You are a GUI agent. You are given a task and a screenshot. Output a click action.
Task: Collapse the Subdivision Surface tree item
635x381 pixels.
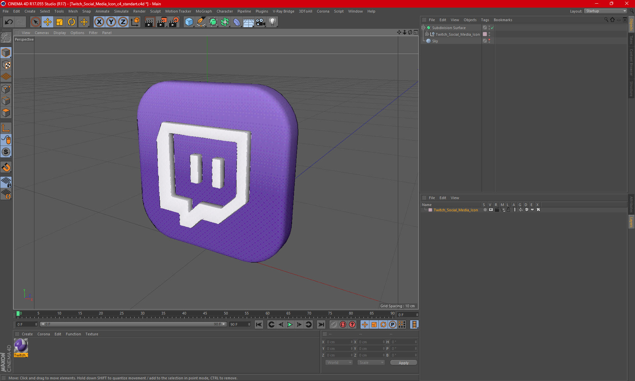[x=423, y=28]
